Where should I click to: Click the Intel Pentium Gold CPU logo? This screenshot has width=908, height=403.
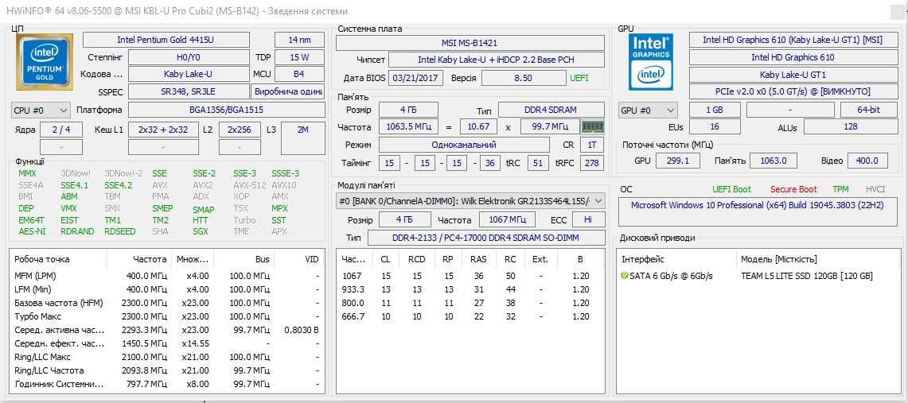coord(45,63)
